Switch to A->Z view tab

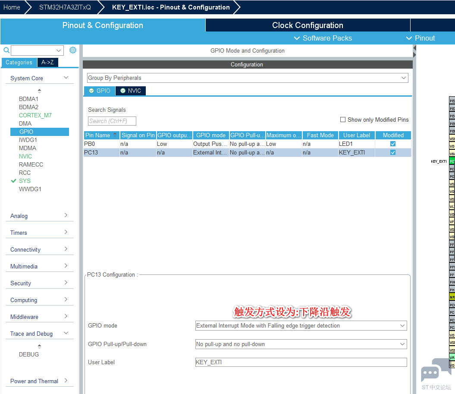pyautogui.click(x=47, y=63)
